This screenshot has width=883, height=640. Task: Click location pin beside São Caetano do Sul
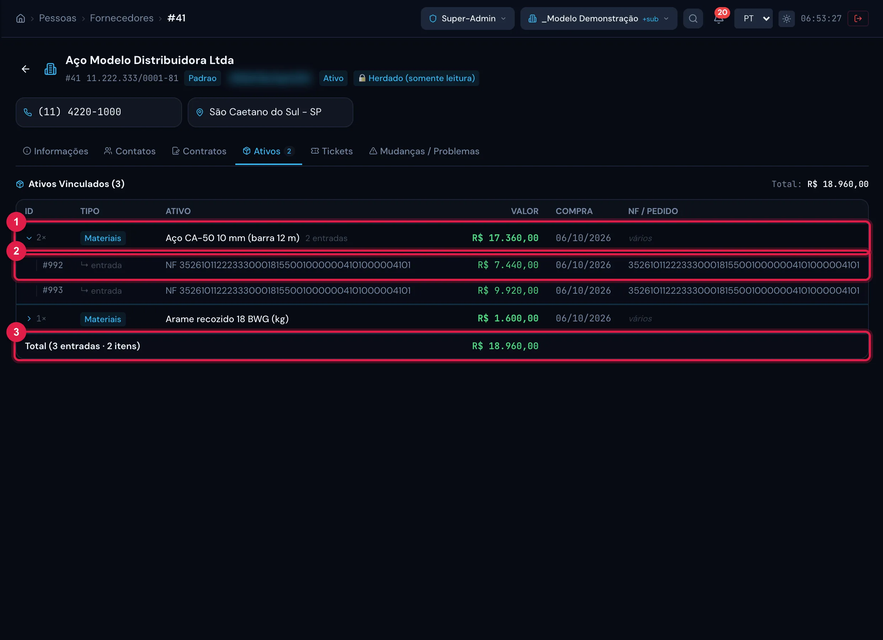coord(200,112)
